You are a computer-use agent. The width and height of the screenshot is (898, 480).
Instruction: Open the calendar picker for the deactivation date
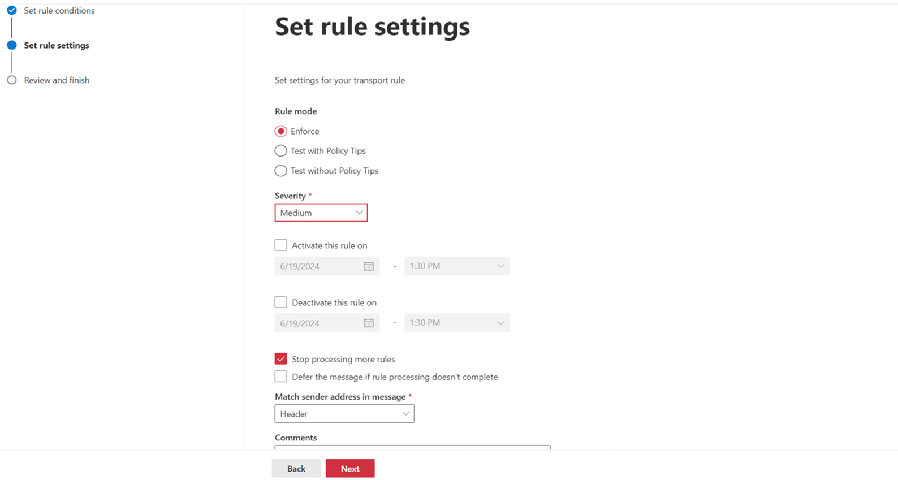point(368,322)
